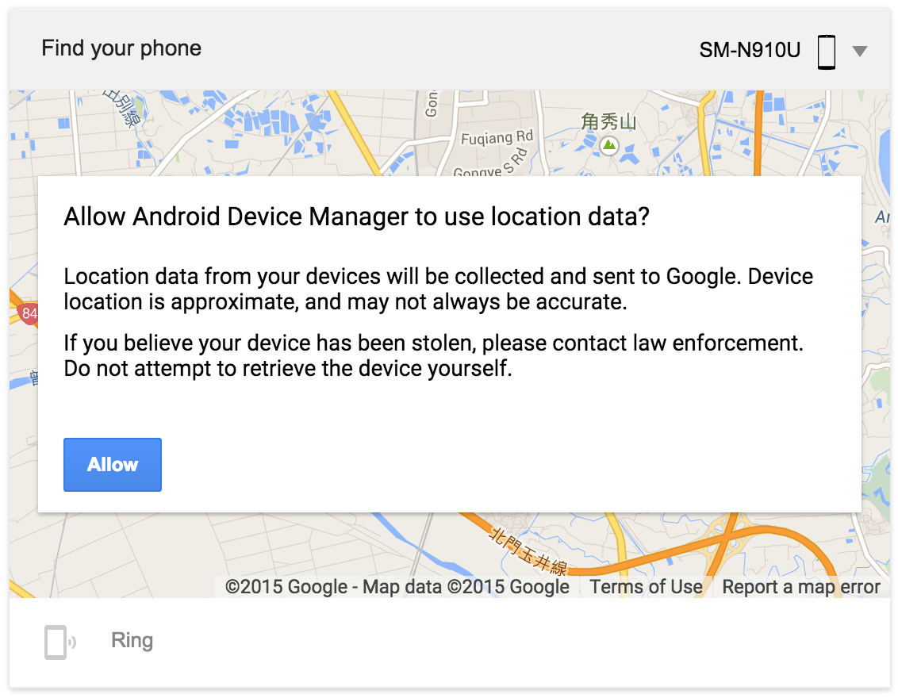Click the Allow button
This screenshot has height=698, width=898.
113,464
